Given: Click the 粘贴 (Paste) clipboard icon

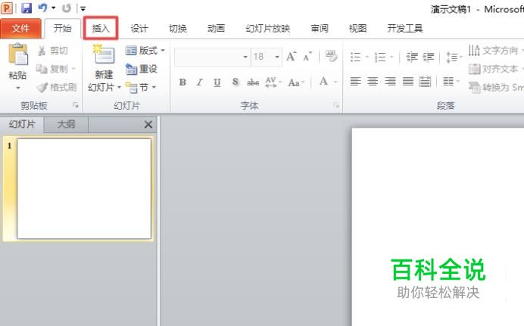Looking at the screenshot, I should point(18,54).
